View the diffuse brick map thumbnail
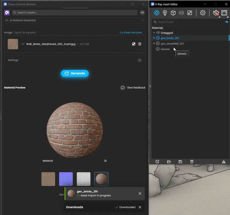Viewport: 230px width, 215px height. click(x=48, y=179)
